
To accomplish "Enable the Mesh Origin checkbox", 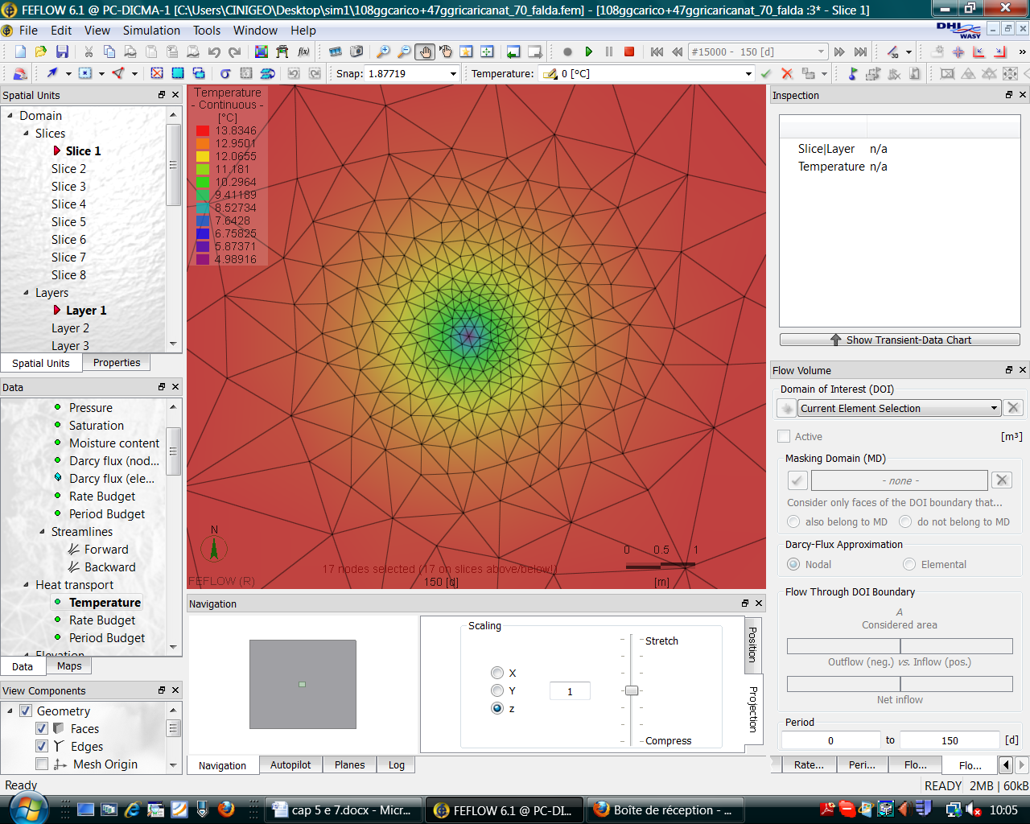I will point(42,764).
